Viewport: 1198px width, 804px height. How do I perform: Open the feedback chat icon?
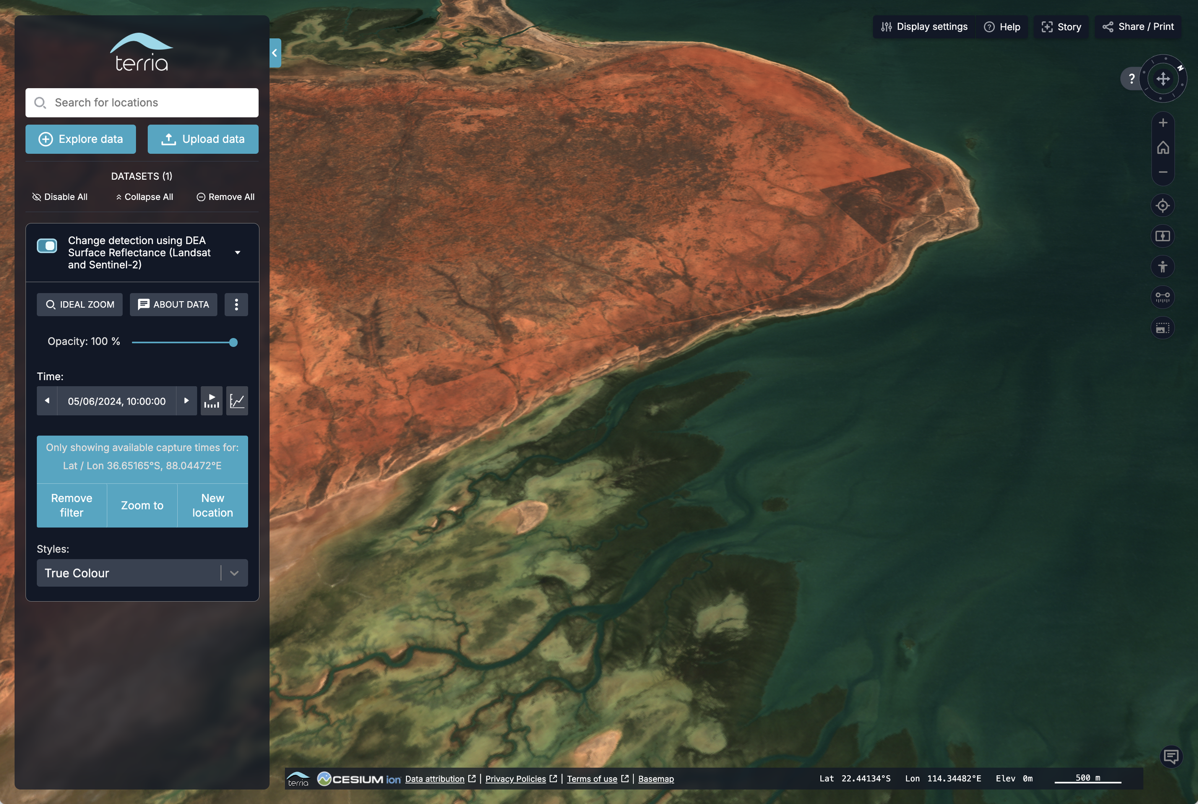coord(1171,757)
